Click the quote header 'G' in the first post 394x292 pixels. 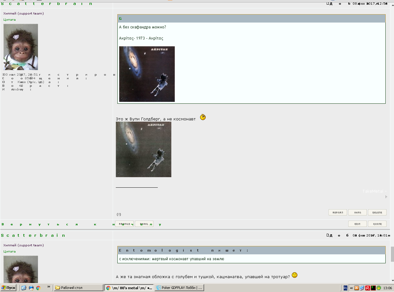point(251,19)
